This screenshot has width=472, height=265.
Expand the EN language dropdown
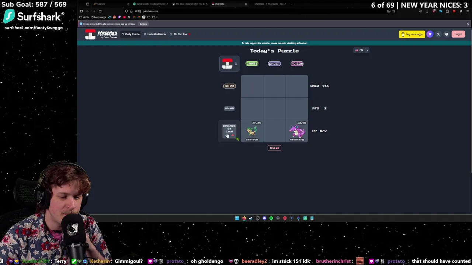tap(361, 50)
